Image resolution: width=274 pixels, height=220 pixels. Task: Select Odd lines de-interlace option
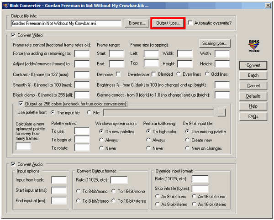[207, 74]
